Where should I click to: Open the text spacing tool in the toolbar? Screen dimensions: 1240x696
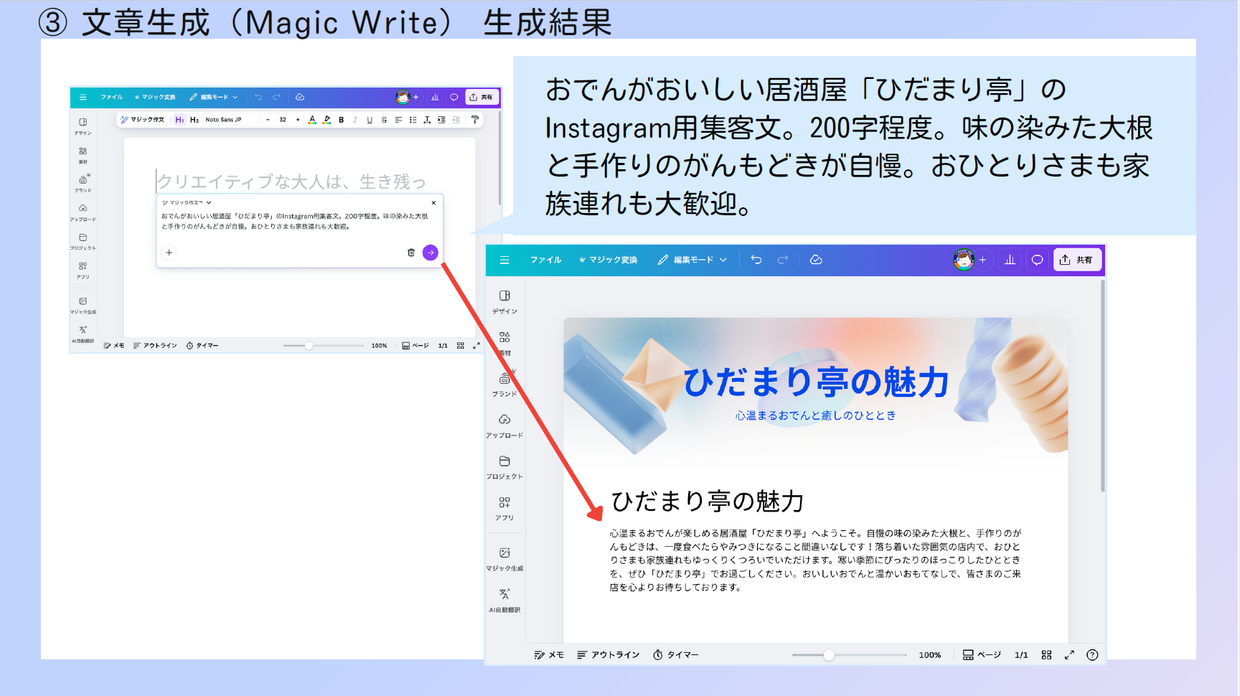427,120
